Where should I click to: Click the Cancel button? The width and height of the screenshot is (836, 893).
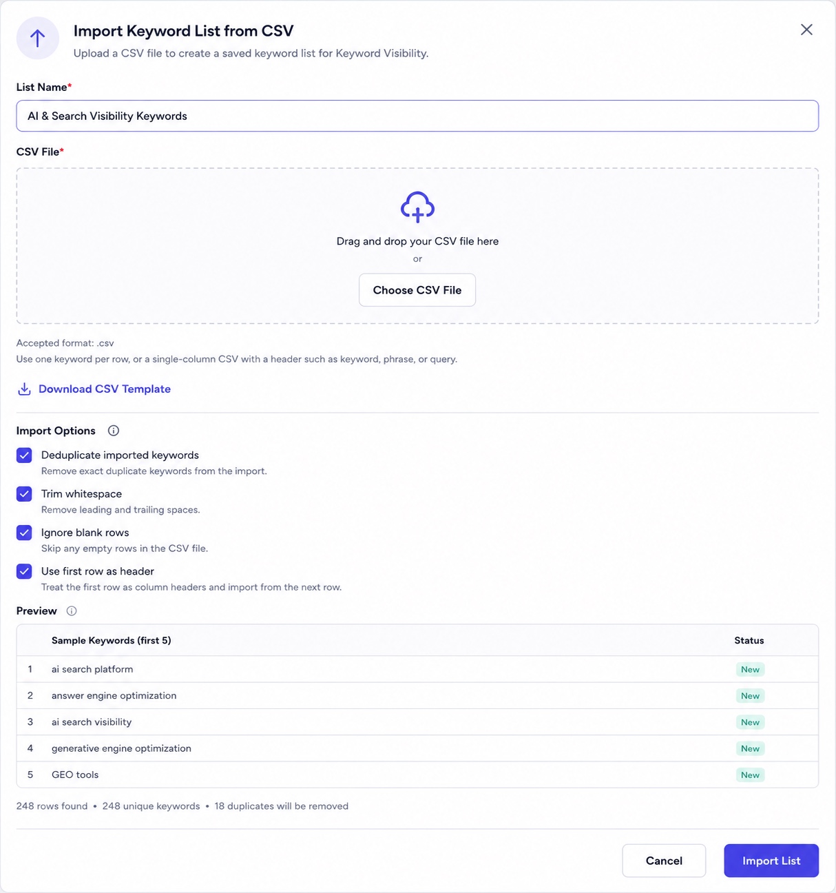pyautogui.click(x=664, y=861)
